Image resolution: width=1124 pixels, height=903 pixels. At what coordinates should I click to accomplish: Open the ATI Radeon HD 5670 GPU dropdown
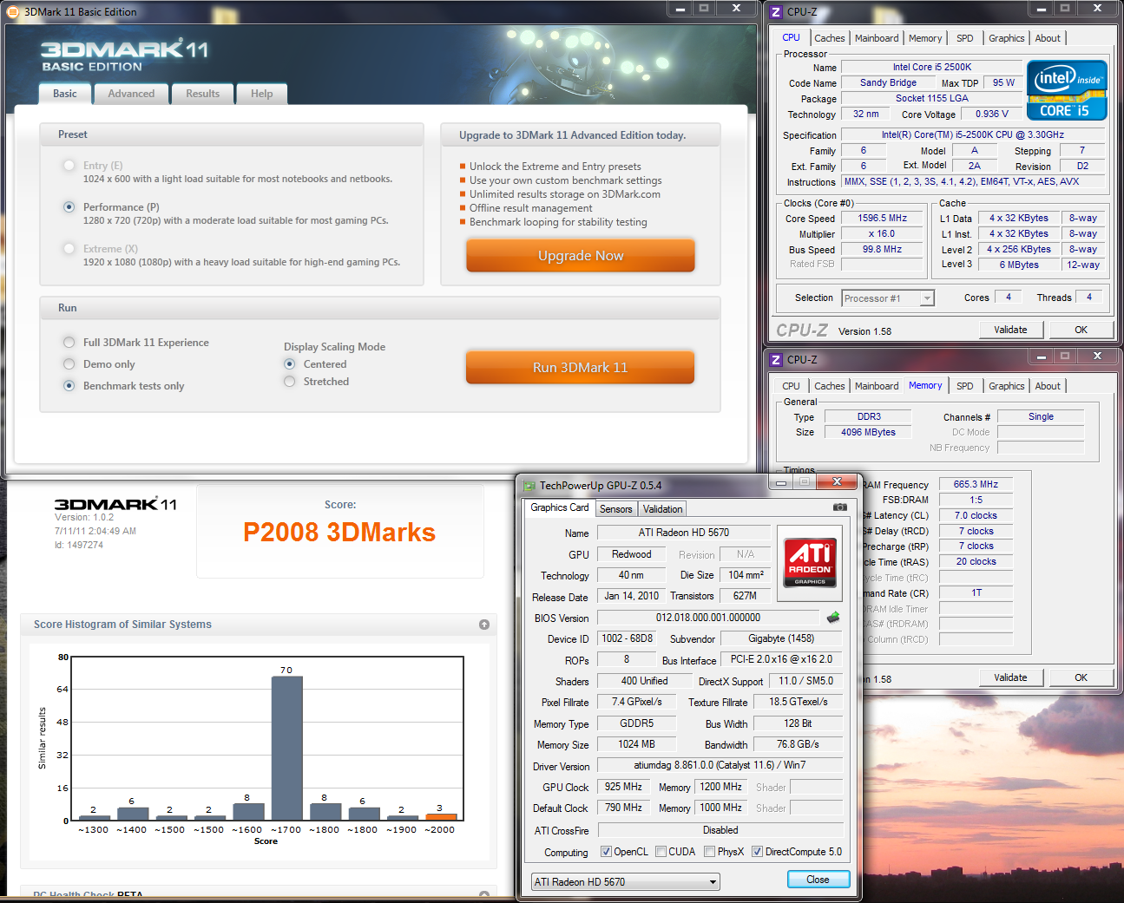[x=626, y=882]
